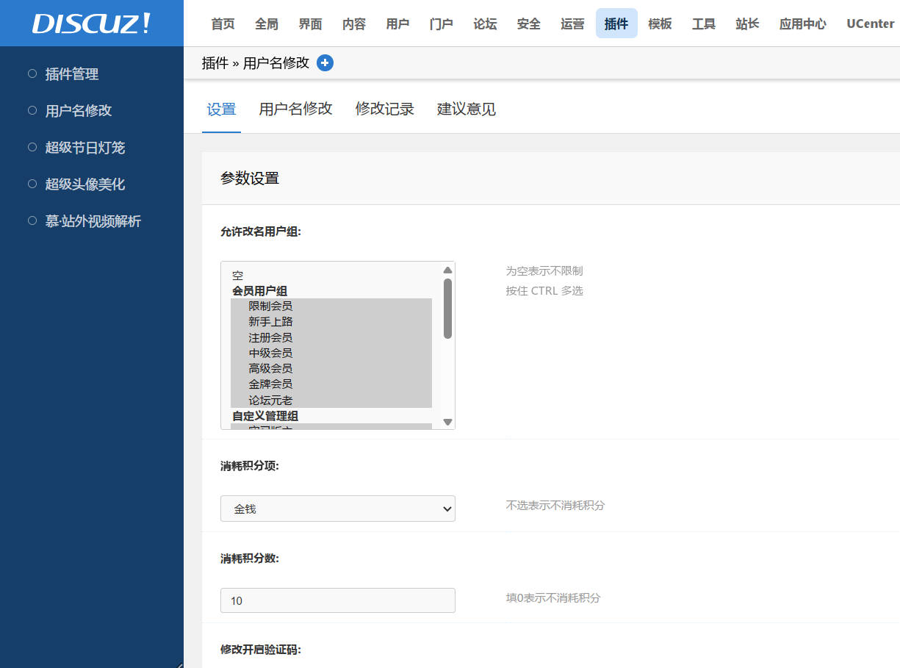Click the 插件 breadcrumb text
Image resolution: width=900 pixels, height=668 pixels.
tap(215, 63)
